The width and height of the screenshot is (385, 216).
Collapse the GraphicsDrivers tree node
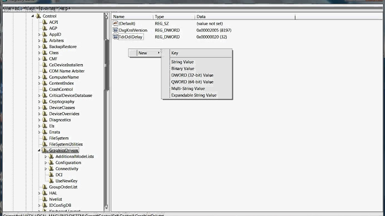point(39,150)
